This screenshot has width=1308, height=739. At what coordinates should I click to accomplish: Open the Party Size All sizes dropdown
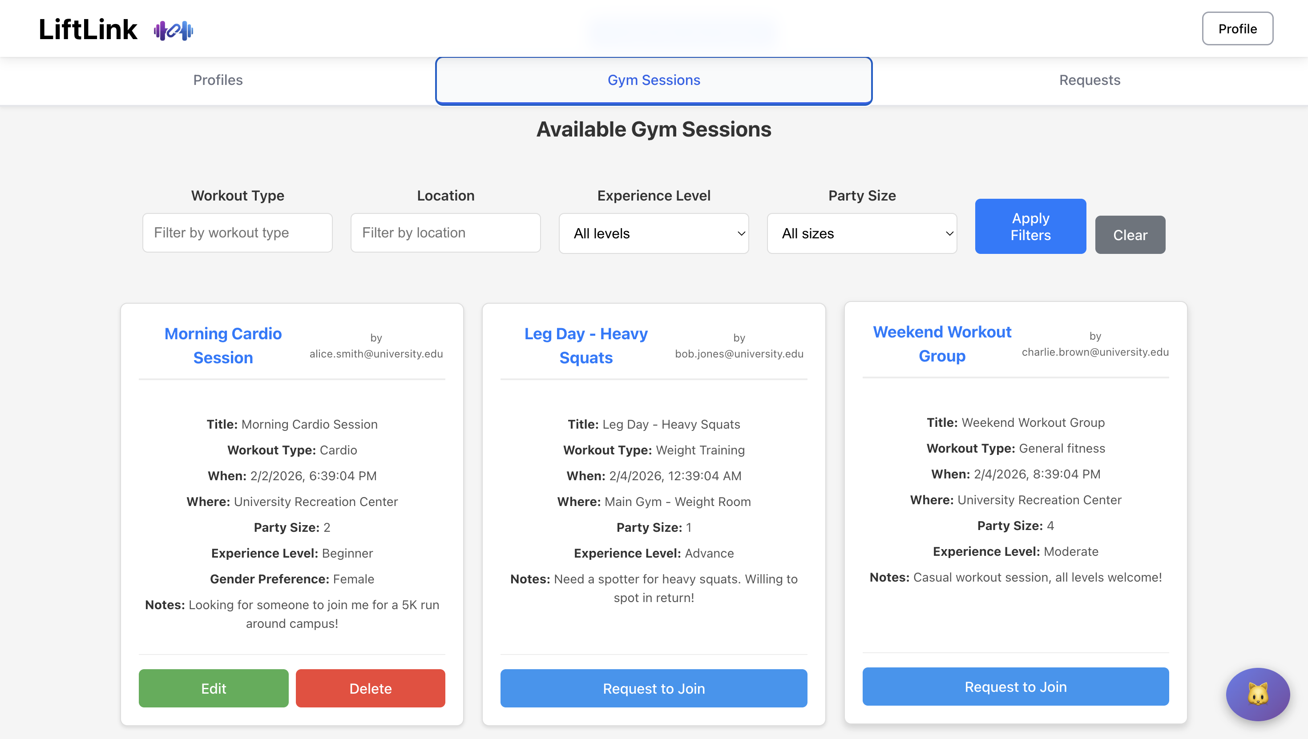(862, 233)
